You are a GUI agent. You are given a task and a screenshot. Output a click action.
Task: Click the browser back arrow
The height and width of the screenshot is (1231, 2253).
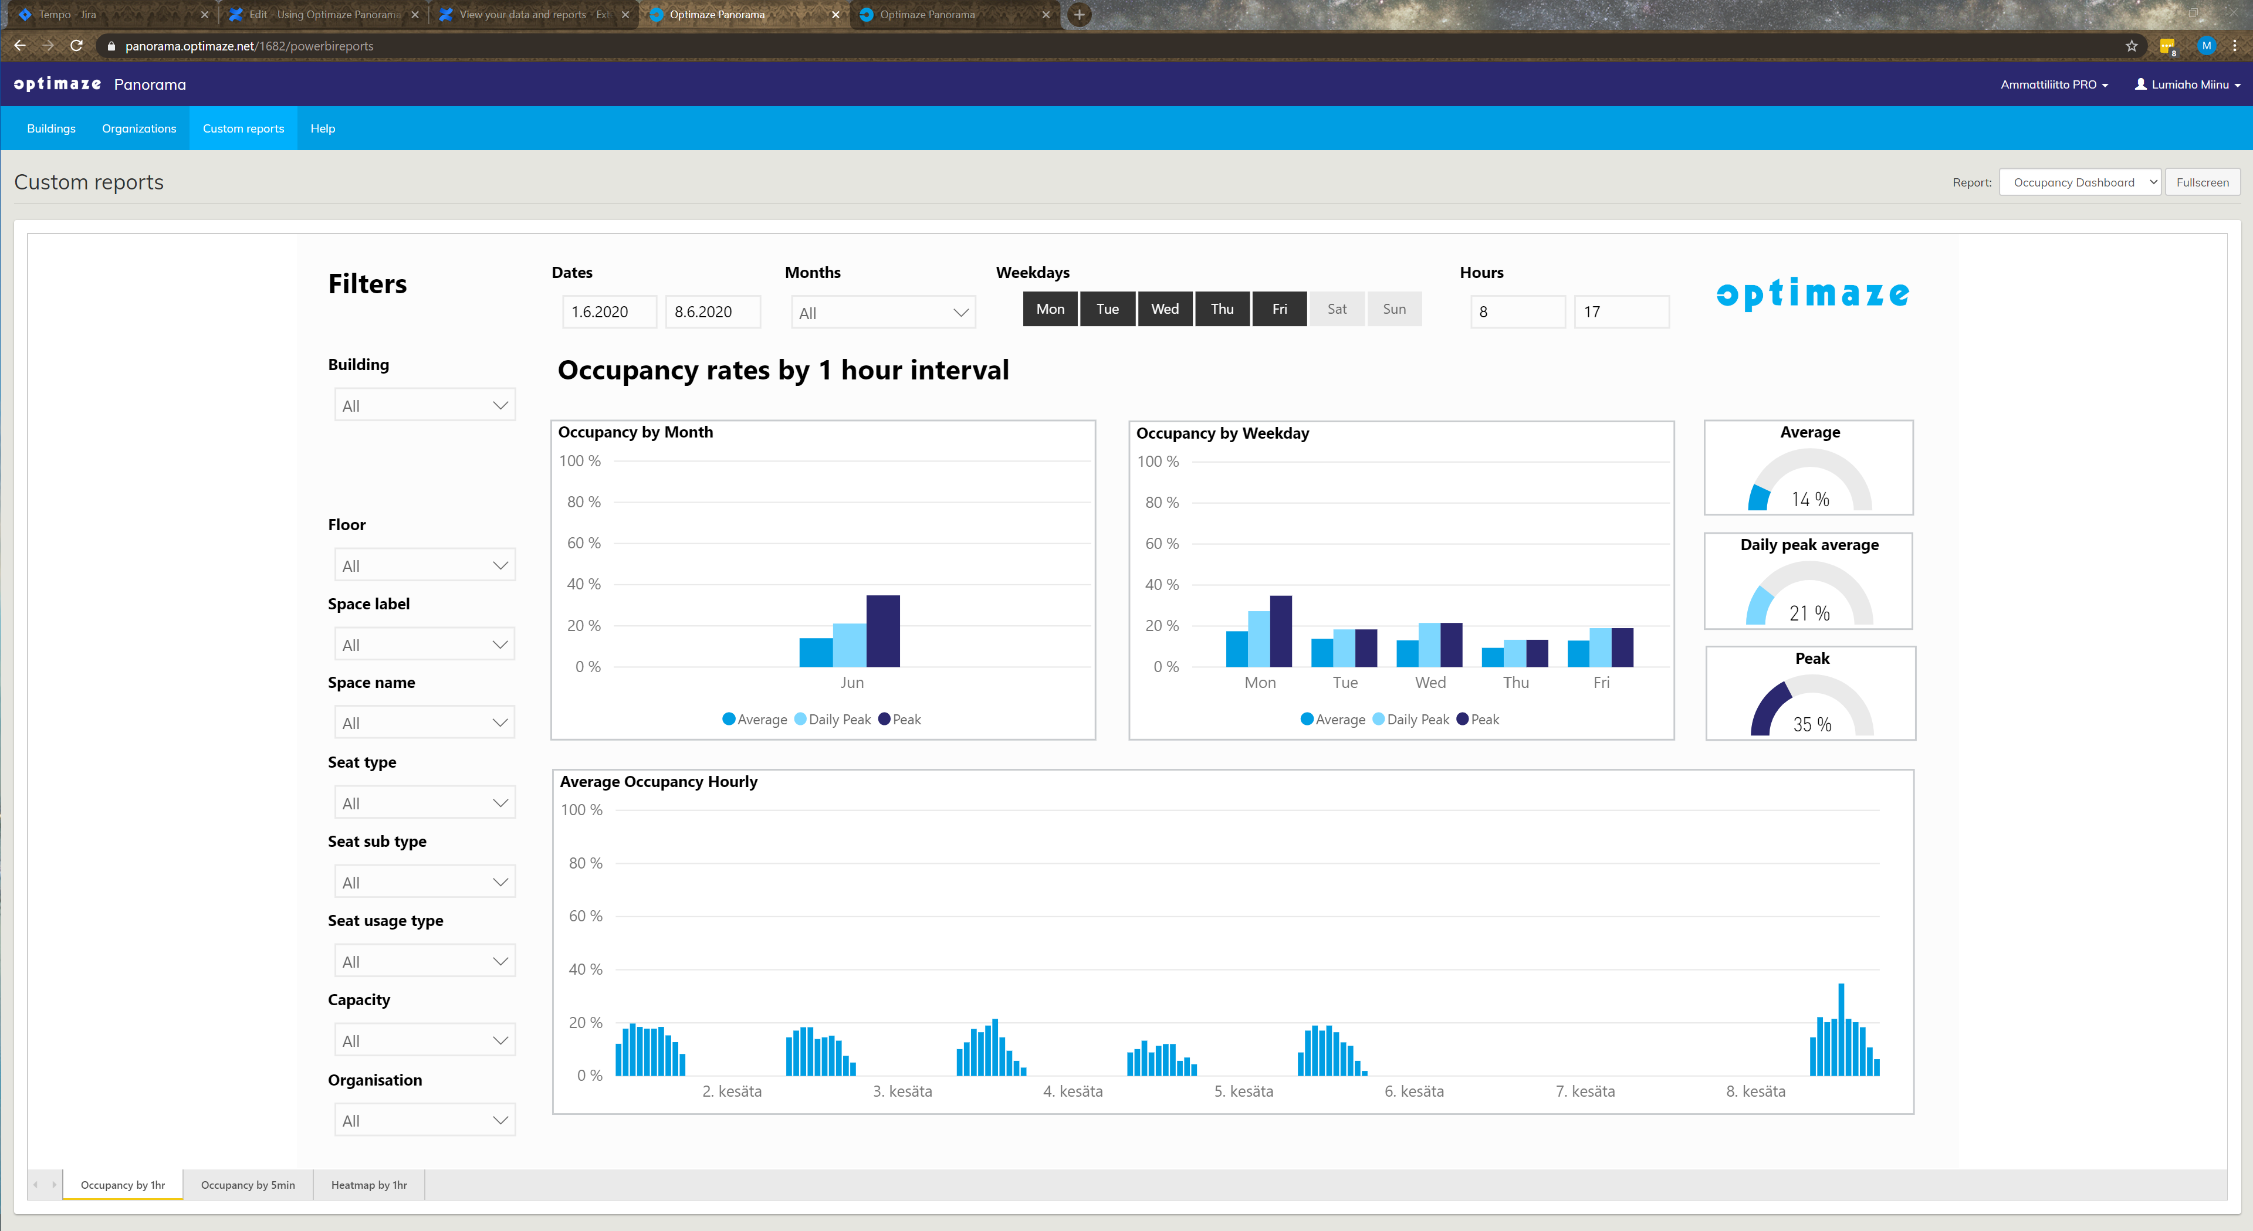20,46
